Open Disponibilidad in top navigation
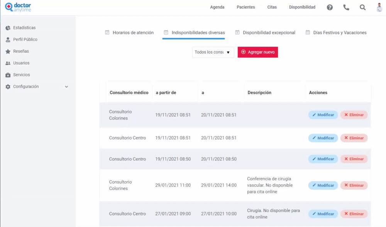Viewport: 386px width, 227px height. click(x=302, y=7)
